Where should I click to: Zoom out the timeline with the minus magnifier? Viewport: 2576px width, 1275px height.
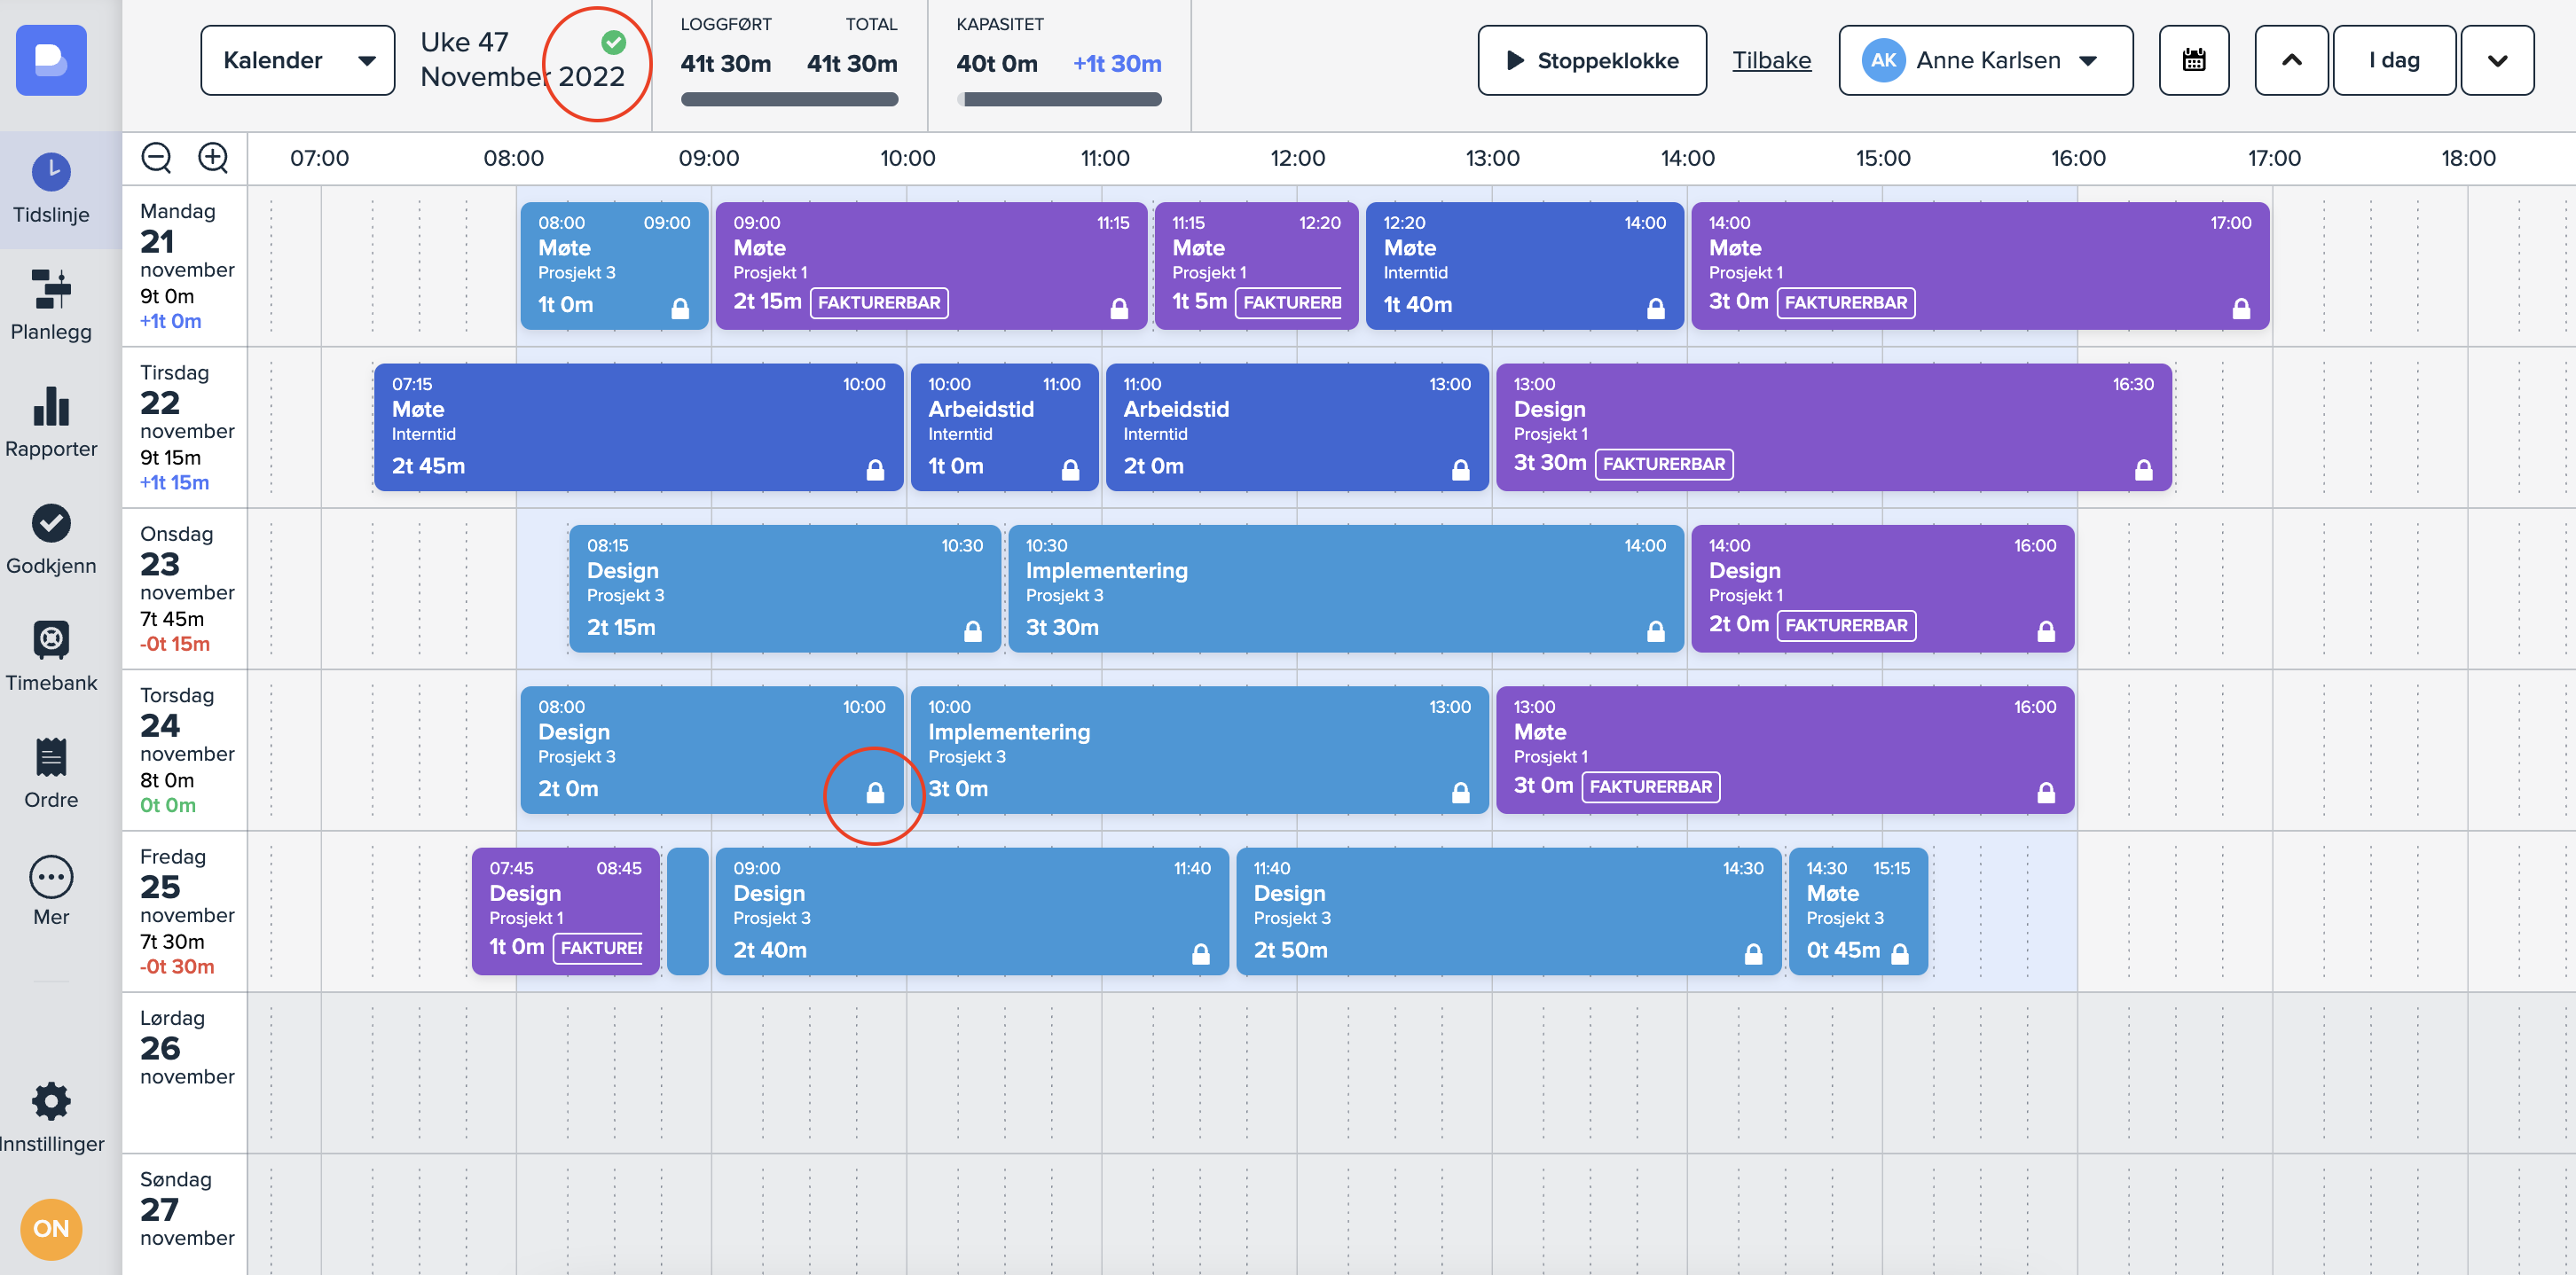[x=156, y=158]
